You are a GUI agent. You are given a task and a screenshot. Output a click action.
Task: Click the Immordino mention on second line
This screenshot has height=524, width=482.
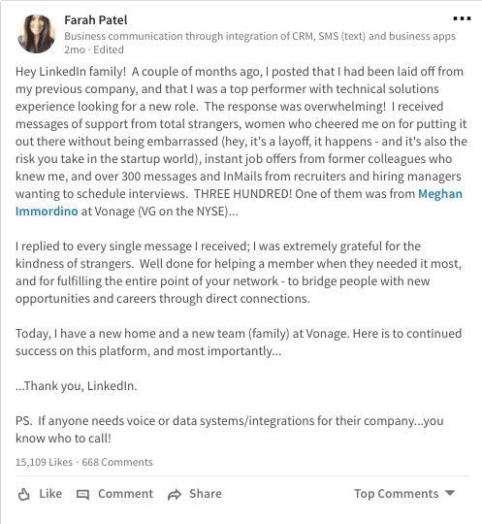click(47, 212)
